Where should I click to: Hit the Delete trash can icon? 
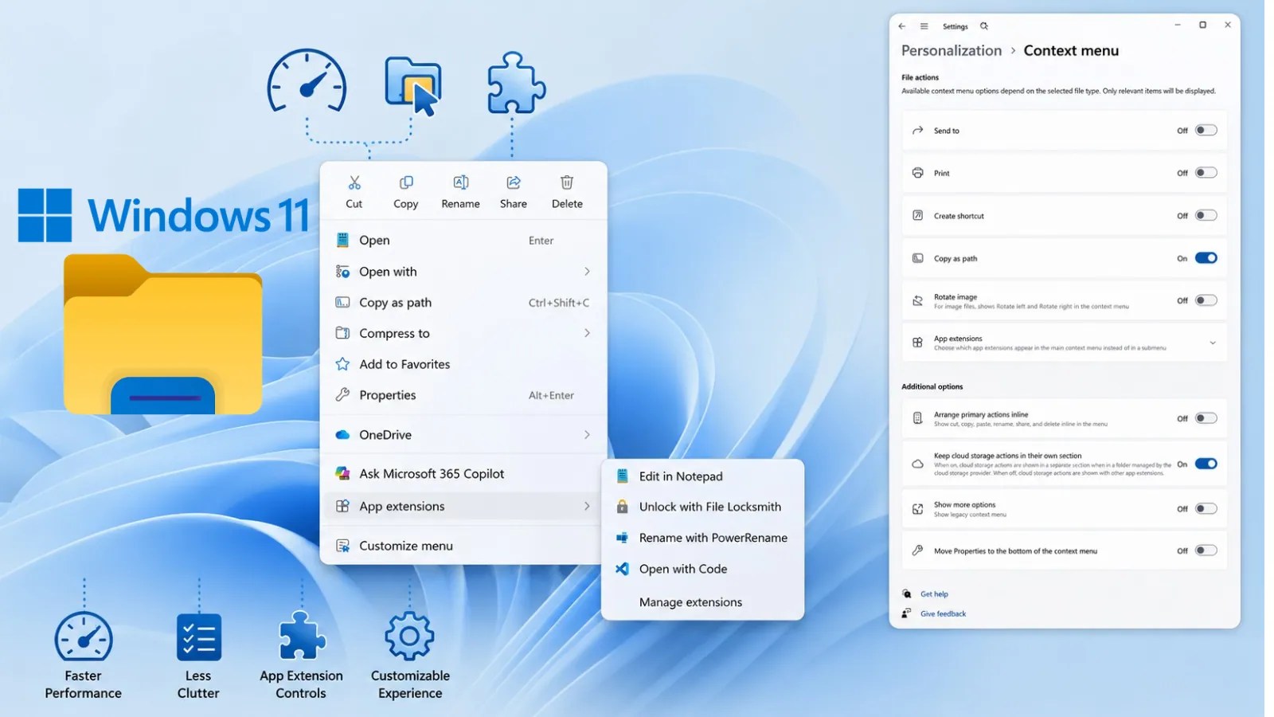pyautogui.click(x=567, y=182)
